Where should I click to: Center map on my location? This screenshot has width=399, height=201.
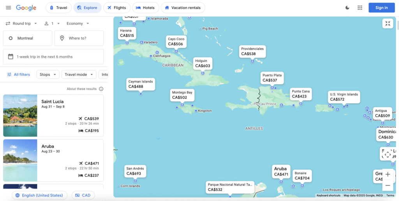click(x=388, y=155)
